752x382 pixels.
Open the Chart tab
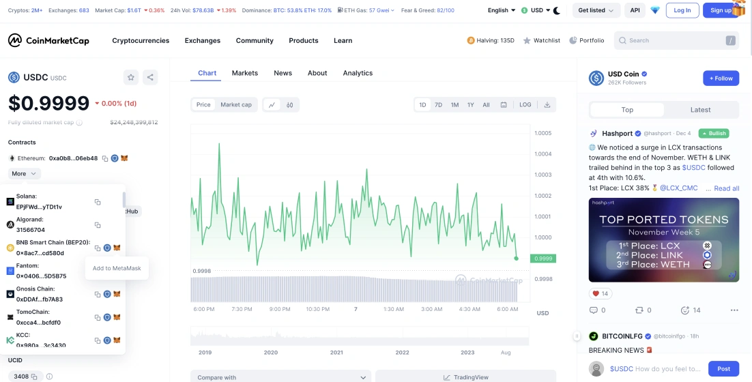207,73
